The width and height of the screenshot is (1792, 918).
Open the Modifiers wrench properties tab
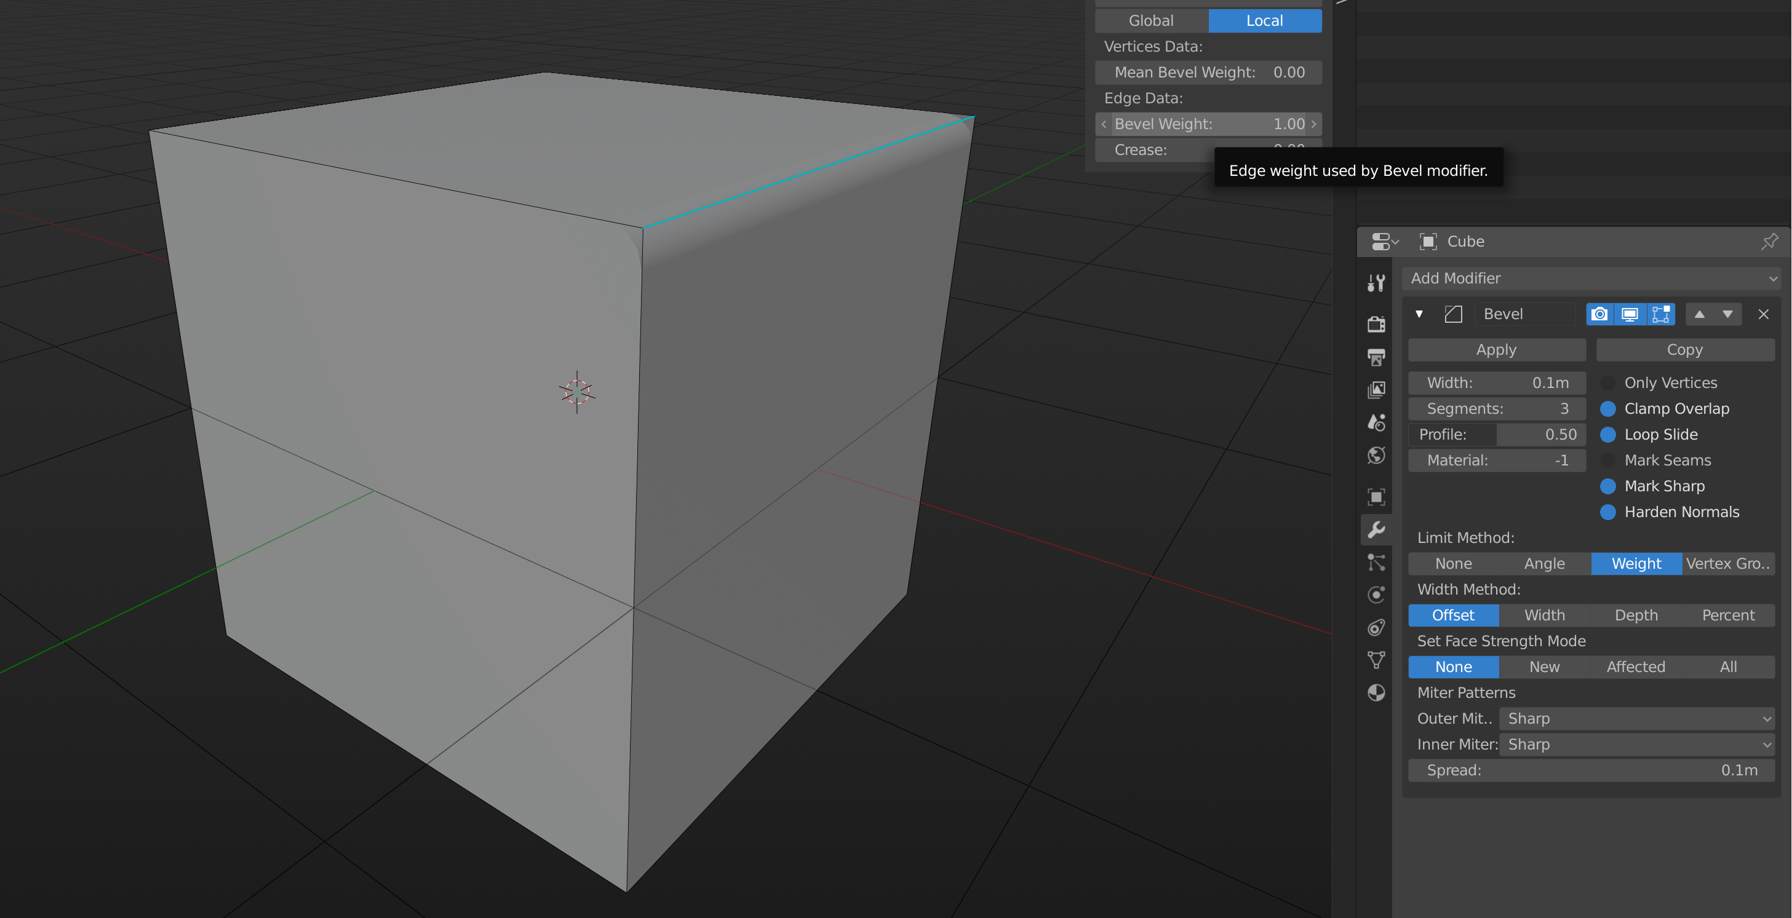tap(1376, 530)
